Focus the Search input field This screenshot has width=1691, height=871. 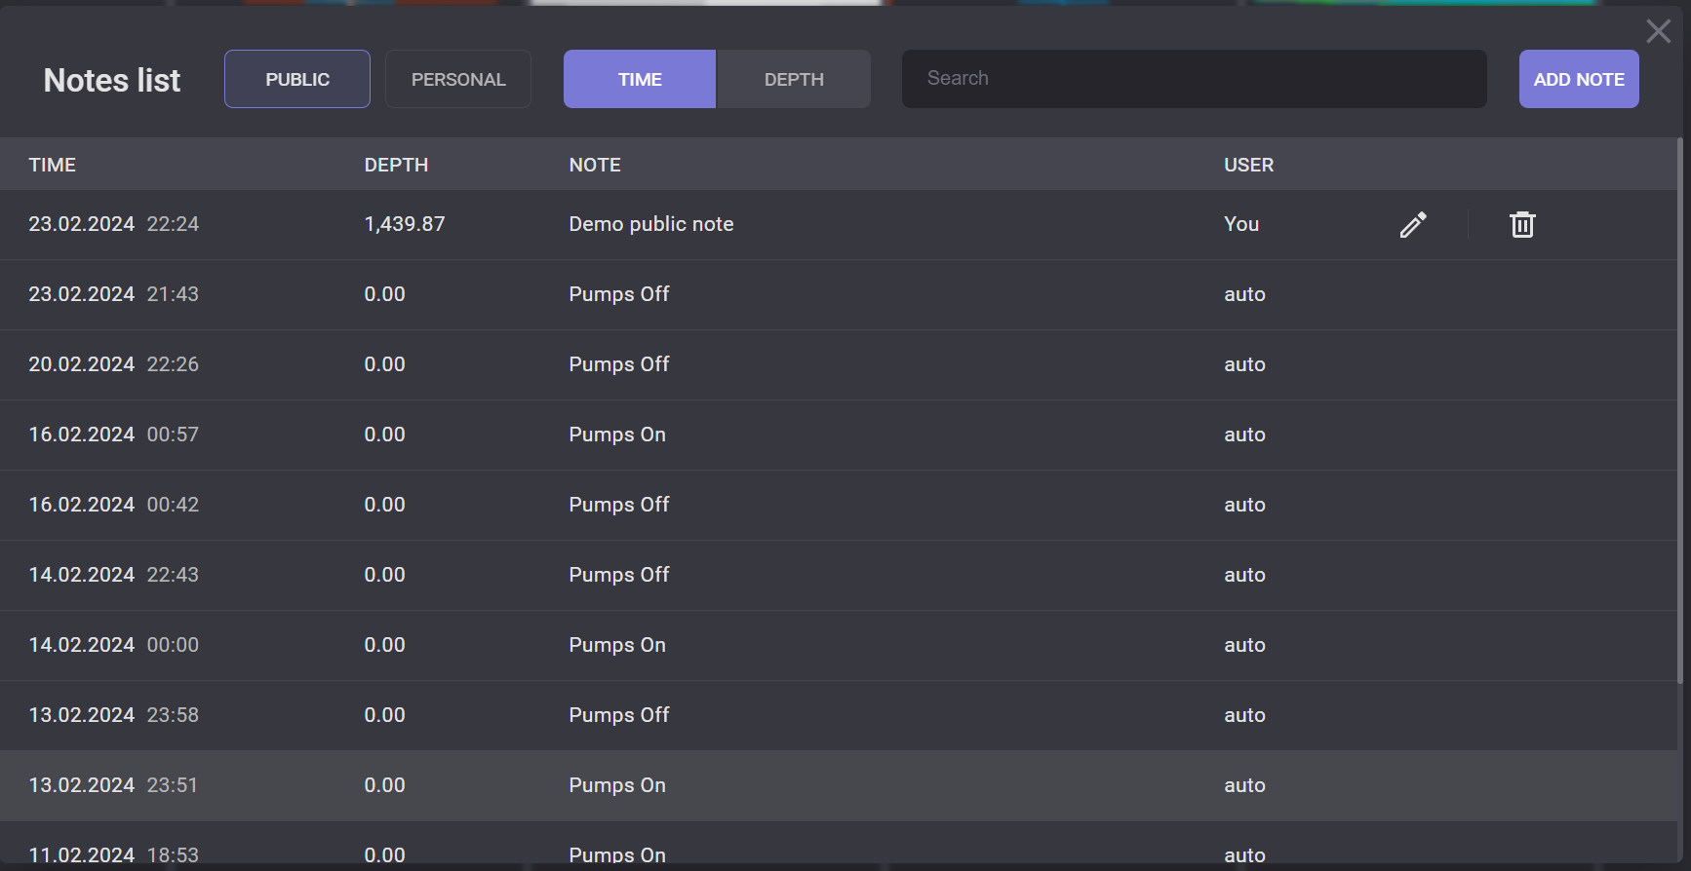(1194, 79)
